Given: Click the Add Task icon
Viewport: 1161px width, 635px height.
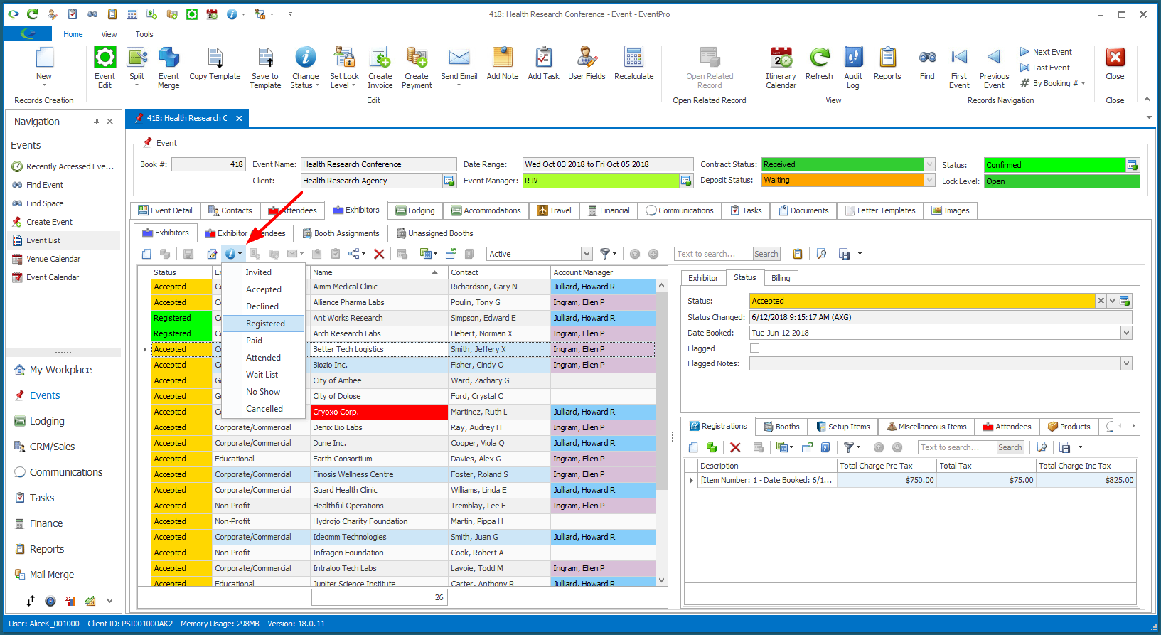Looking at the screenshot, I should (x=544, y=64).
